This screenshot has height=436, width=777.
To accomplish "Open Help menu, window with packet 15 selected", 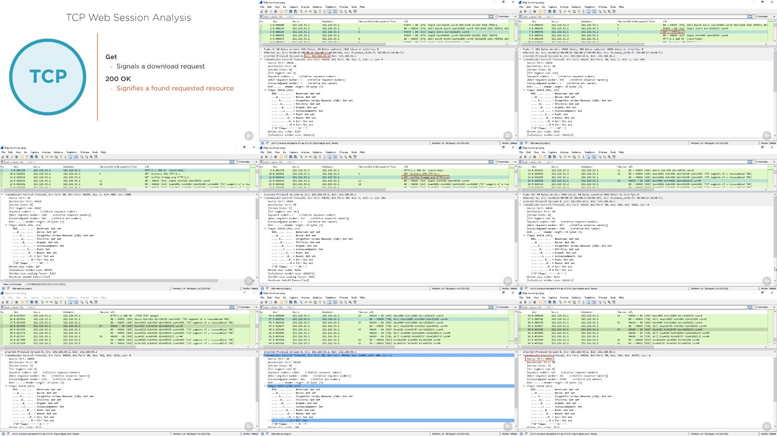I will (621, 152).
